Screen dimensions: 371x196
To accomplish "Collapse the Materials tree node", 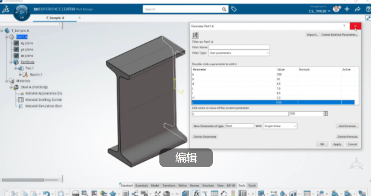I will pyautogui.click(x=7, y=81).
